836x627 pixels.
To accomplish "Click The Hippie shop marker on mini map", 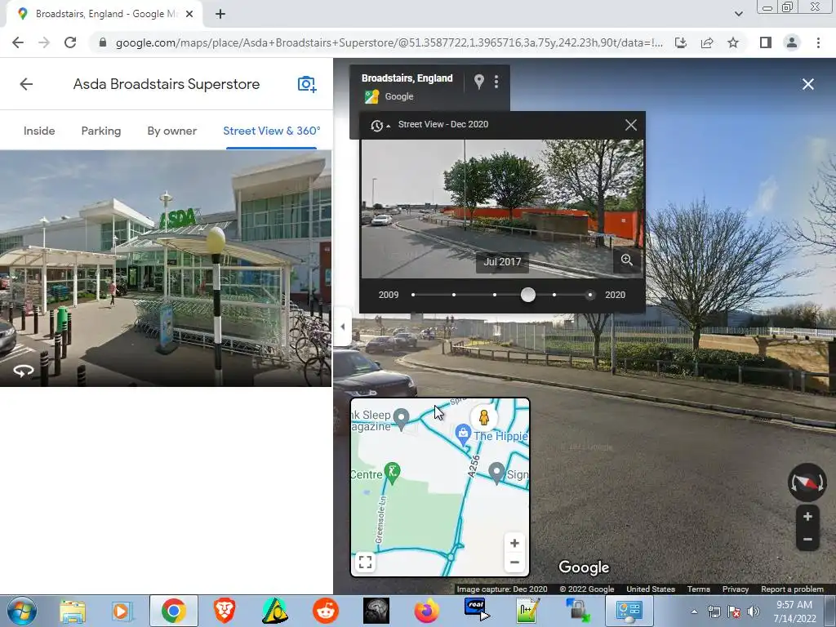I will click(x=463, y=434).
